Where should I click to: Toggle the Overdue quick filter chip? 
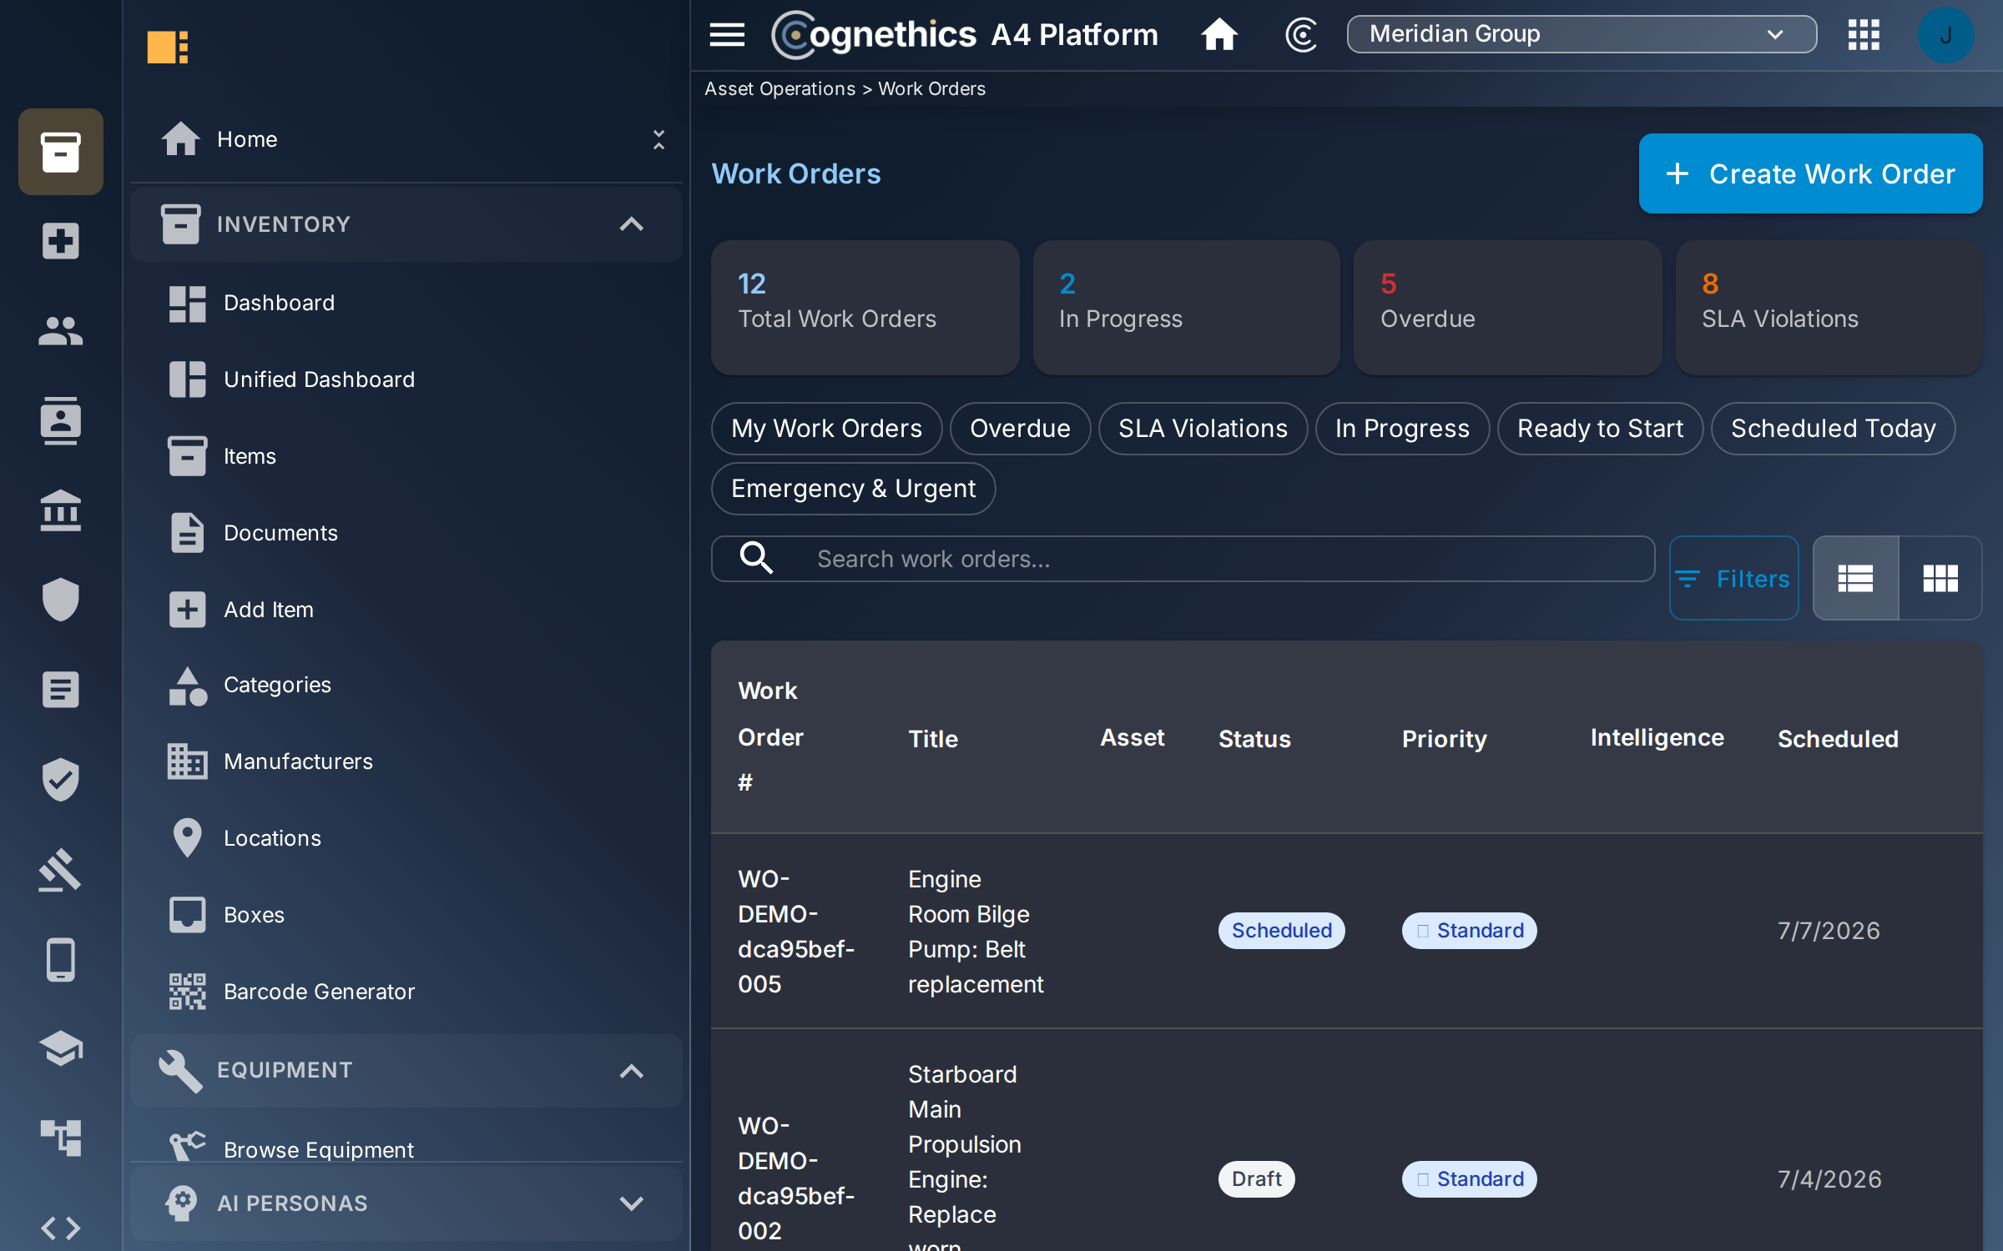pyautogui.click(x=1020, y=429)
